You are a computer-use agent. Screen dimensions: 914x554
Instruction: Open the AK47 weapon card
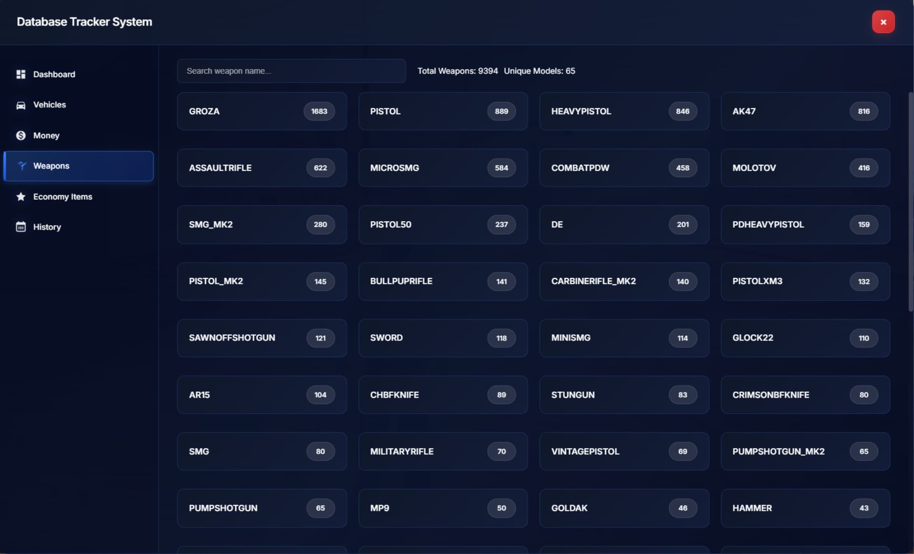pyautogui.click(x=805, y=111)
